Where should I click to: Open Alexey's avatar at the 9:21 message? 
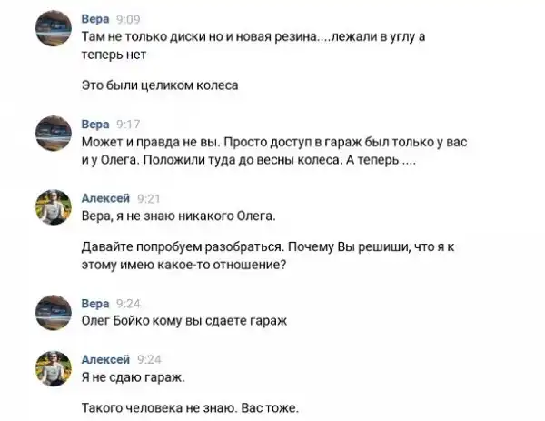point(53,208)
